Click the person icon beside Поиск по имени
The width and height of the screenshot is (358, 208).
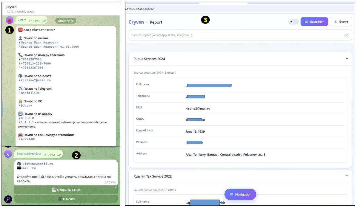[x=20, y=38]
